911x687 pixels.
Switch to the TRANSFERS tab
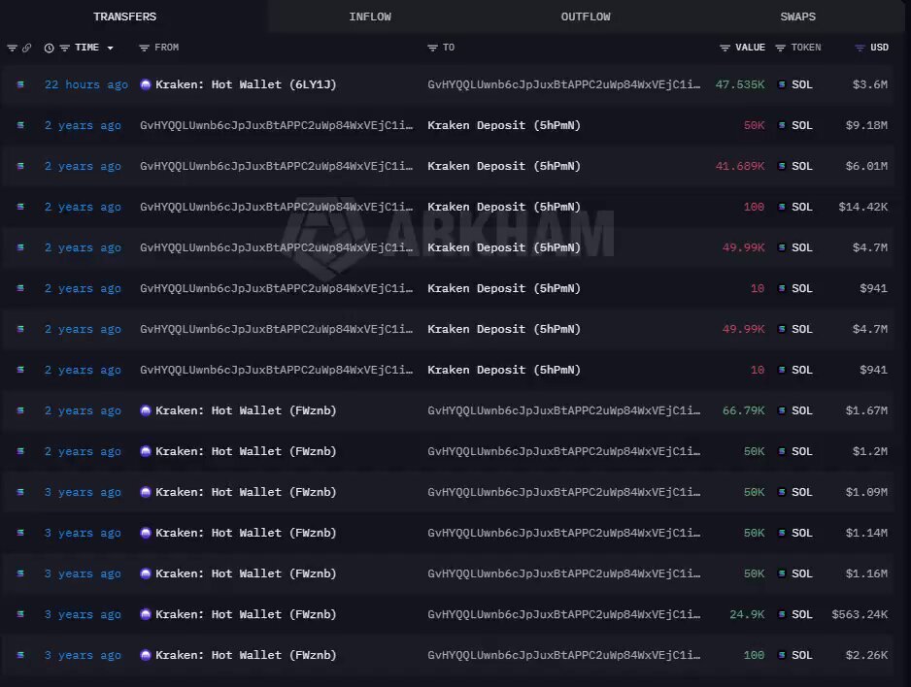(125, 16)
